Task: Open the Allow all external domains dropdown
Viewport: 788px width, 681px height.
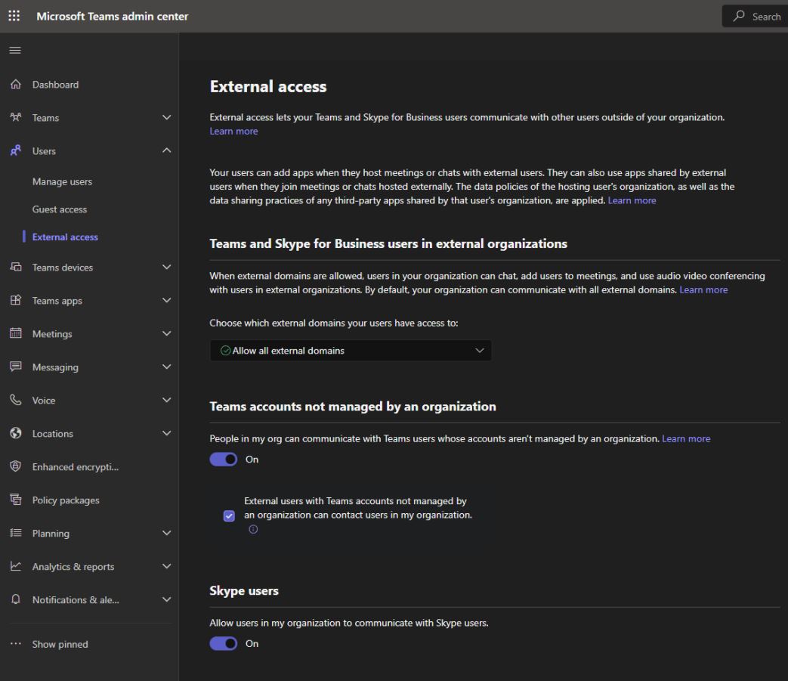Action: [x=351, y=351]
